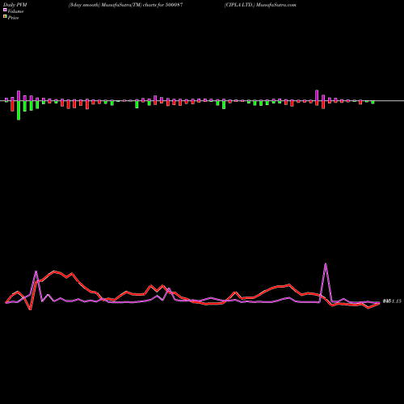Screen dimensions: 404x404
Task: Click the price value label at line end
Action: 392,301
